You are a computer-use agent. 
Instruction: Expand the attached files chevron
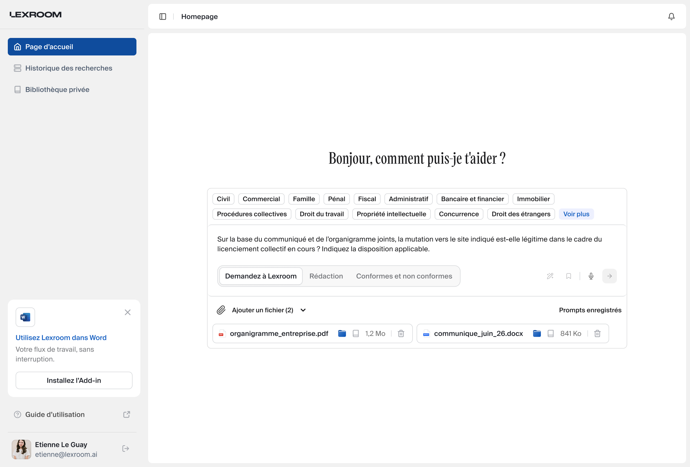(x=303, y=310)
